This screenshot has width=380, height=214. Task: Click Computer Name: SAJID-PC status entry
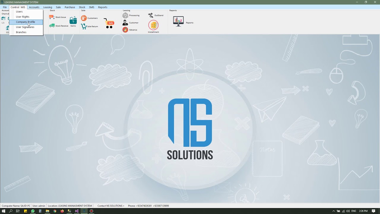(x=16, y=206)
